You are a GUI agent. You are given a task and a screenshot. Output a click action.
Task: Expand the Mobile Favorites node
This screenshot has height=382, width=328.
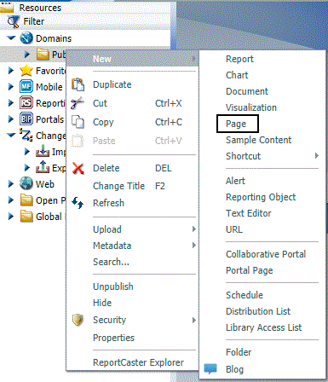click(x=11, y=86)
